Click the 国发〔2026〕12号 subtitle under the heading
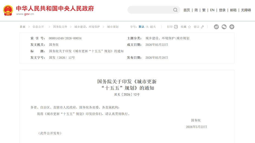The image size is (255, 143). (127, 95)
